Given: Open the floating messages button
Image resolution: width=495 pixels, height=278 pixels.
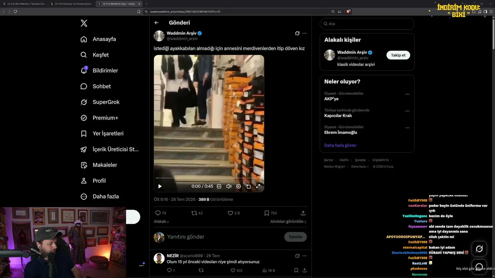Looking at the screenshot, I should pyautogui.click(x=479, y=267).
